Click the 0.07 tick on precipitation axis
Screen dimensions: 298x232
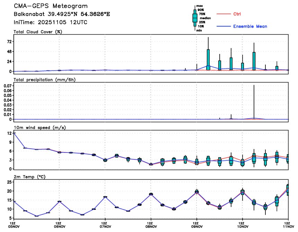[x=6, y=85]
